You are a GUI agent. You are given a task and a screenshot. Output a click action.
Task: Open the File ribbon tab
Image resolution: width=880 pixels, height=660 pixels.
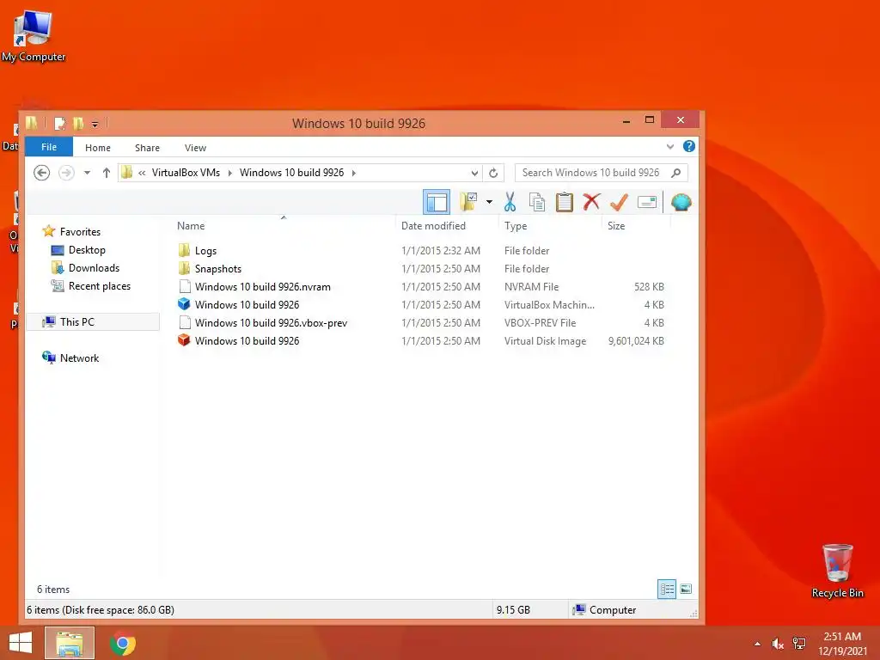(49, 147)
